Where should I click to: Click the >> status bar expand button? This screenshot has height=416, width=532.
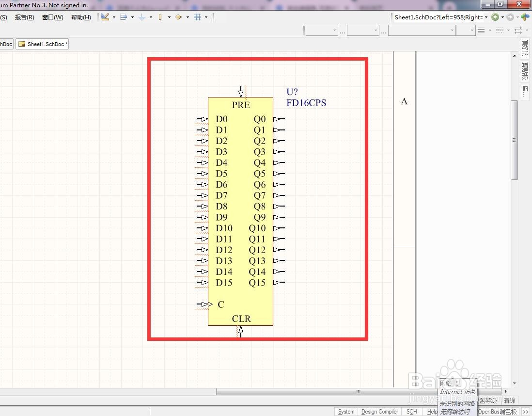click(525, 412)
